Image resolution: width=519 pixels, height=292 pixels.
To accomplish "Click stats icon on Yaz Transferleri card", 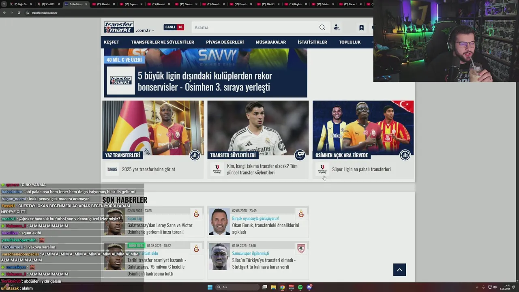I will (x=195, y=155).
